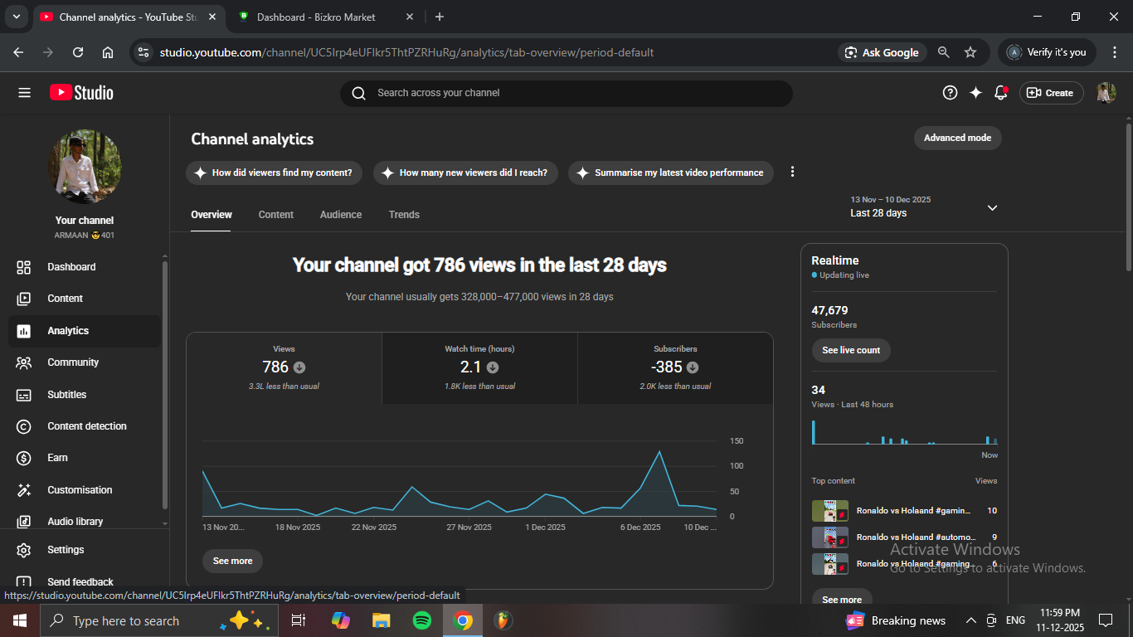Screen dimensions: 1133x637
Task: Select the Views metric card
Action: tap(284, 368)
